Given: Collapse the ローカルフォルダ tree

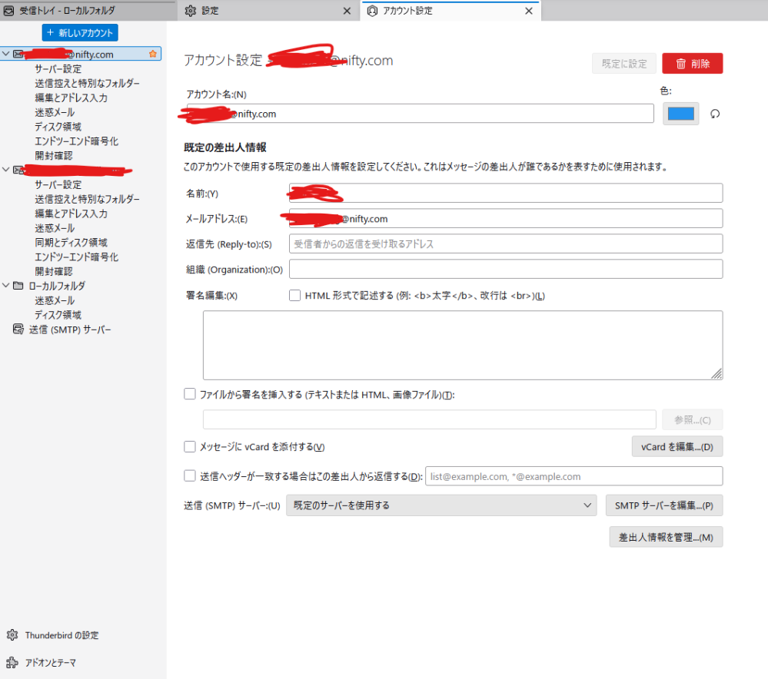Looking at the screenshot, I should click(x=6, y=286).
